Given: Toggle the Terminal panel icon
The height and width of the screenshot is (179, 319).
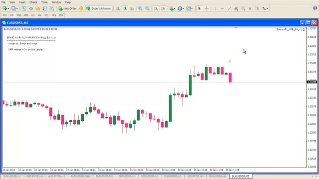Looking at the screenshot, I should (45, 8).
